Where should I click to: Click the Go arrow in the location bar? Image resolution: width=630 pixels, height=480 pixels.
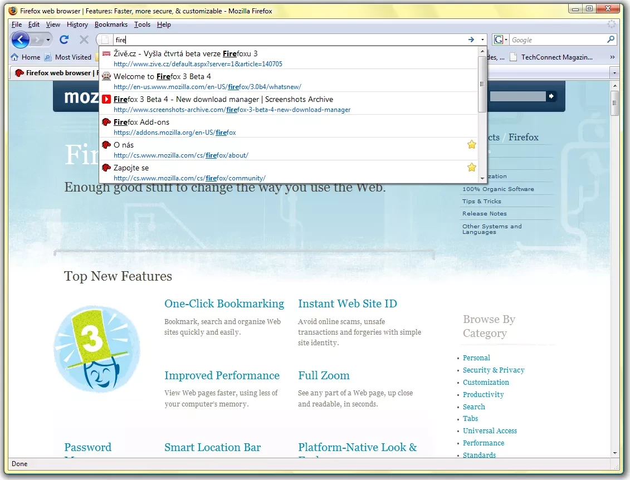coord(471,40)
